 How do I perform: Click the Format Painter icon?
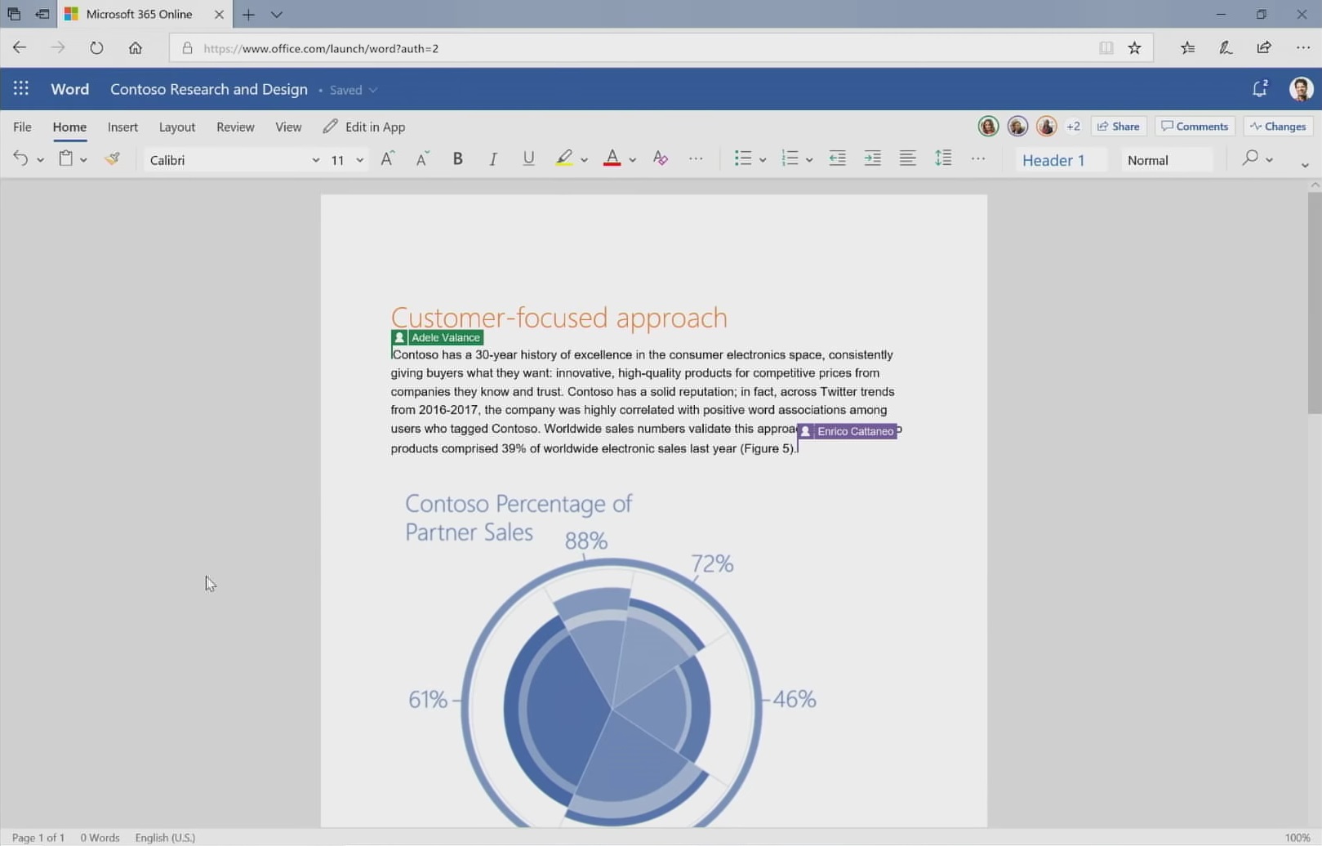(113, 159)
